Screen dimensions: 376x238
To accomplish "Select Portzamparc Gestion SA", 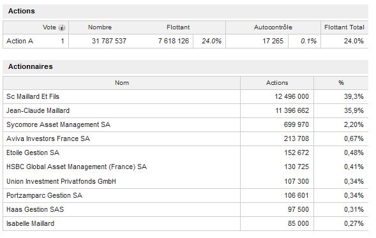I will tap(44, 196).
